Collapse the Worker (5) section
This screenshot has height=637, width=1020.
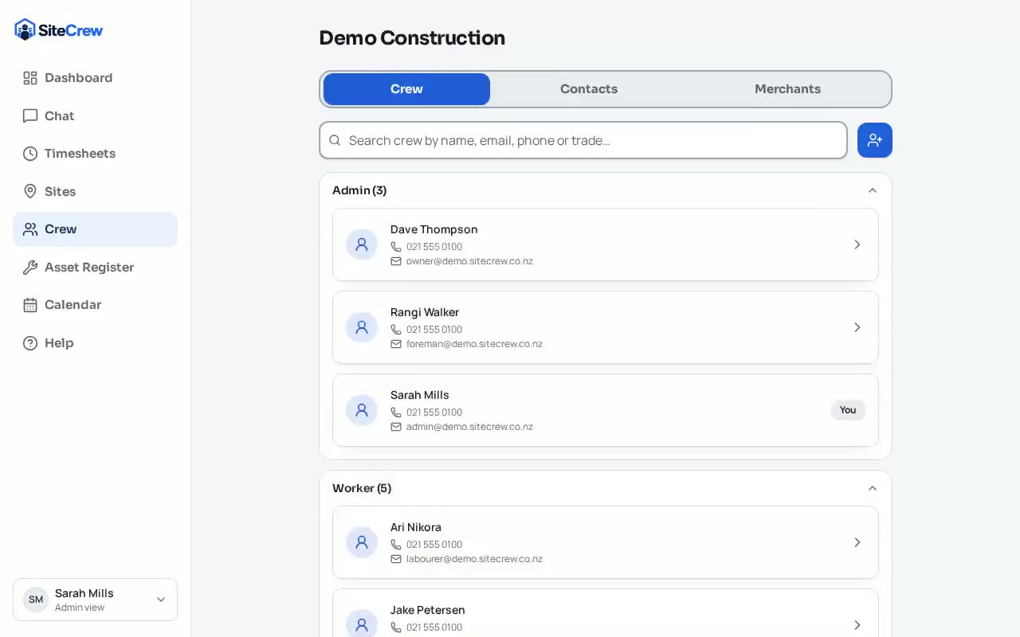click(x=873, y=488)
